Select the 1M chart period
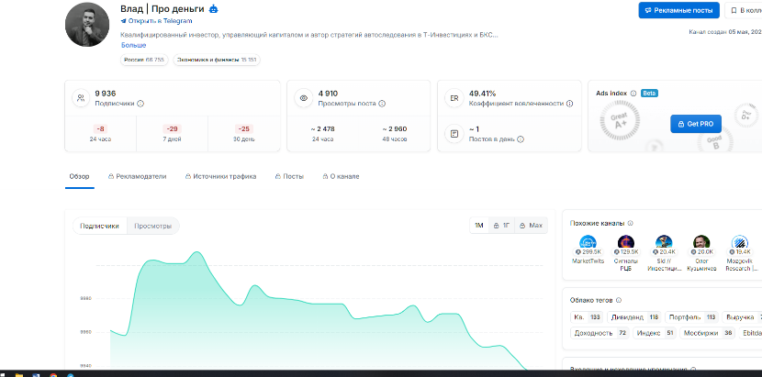Viewport: 762px width, 377px height. pyautogui.click(x=479, y=226)
